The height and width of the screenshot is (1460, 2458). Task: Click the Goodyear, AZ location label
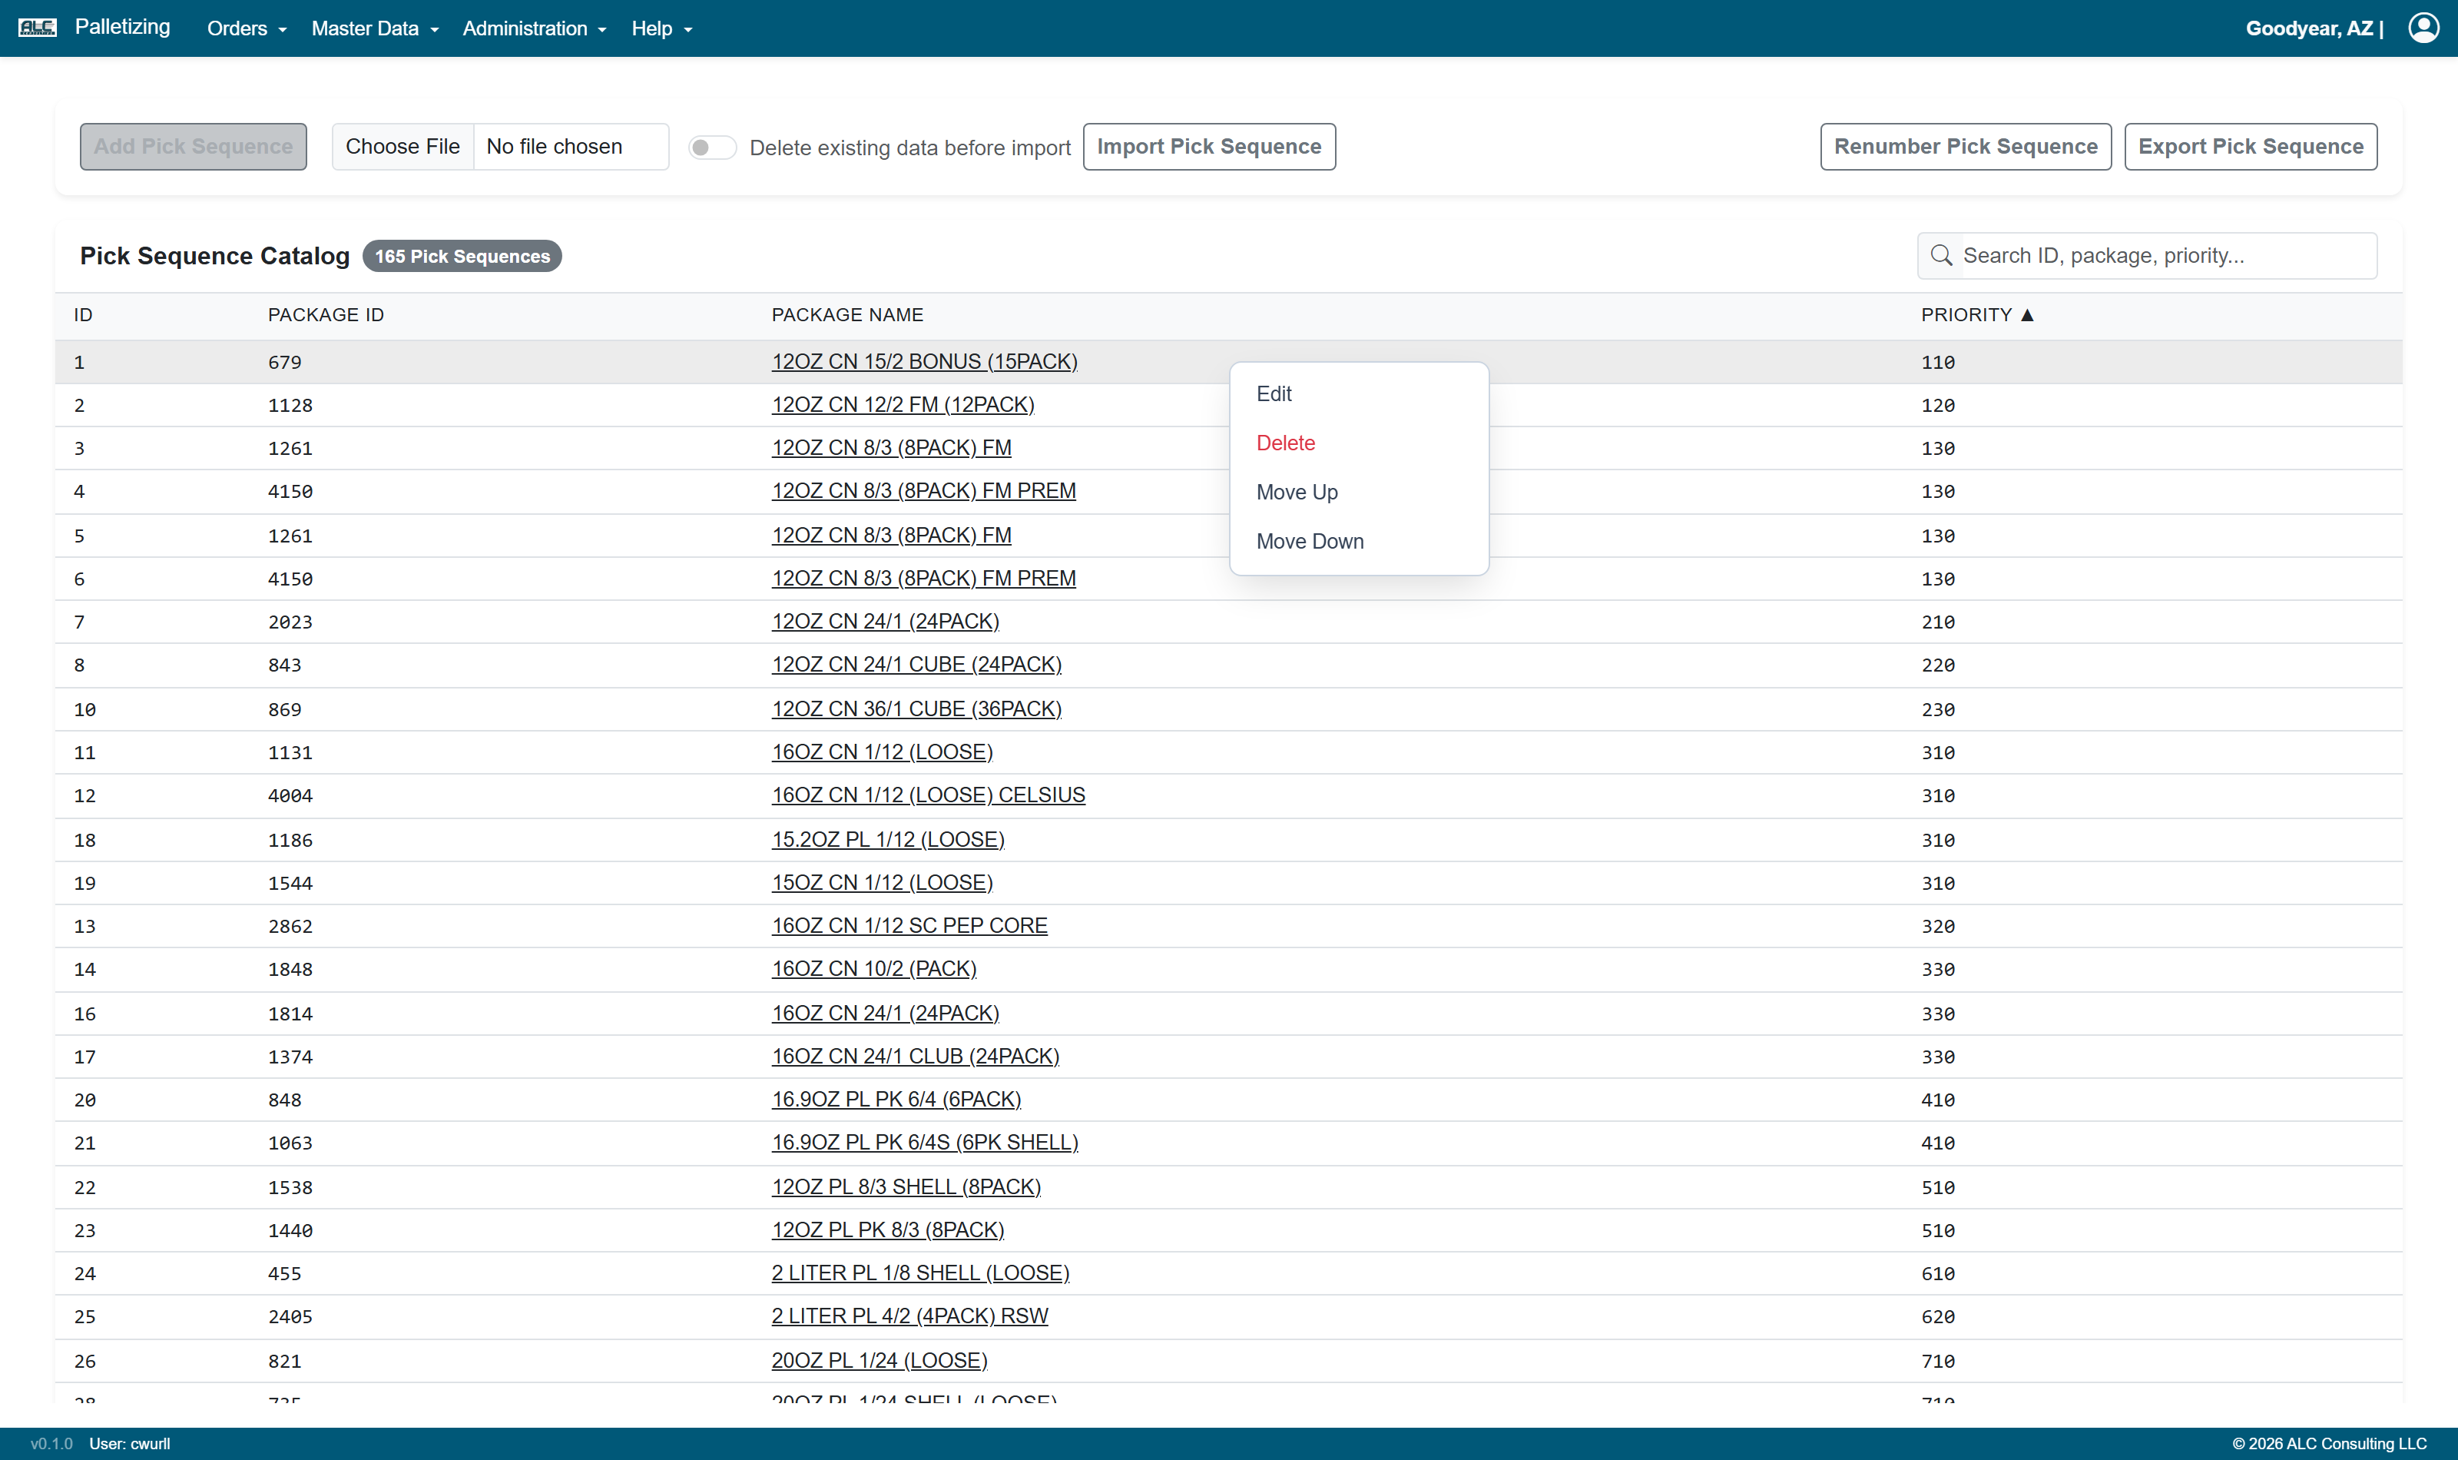coord(2308,28)
